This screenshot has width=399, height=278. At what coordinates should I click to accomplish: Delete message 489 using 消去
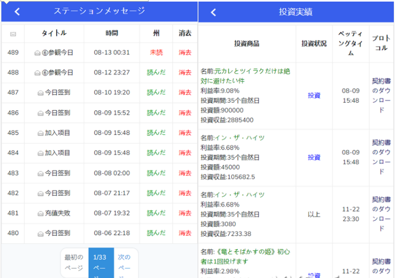(x=185, y=52)
